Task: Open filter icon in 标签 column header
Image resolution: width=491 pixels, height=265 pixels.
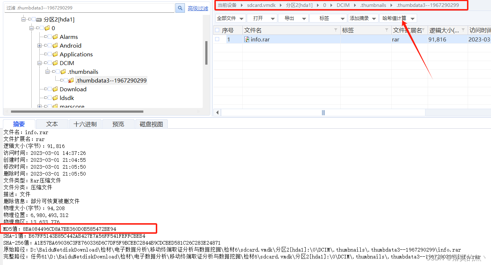Action: 387,30
